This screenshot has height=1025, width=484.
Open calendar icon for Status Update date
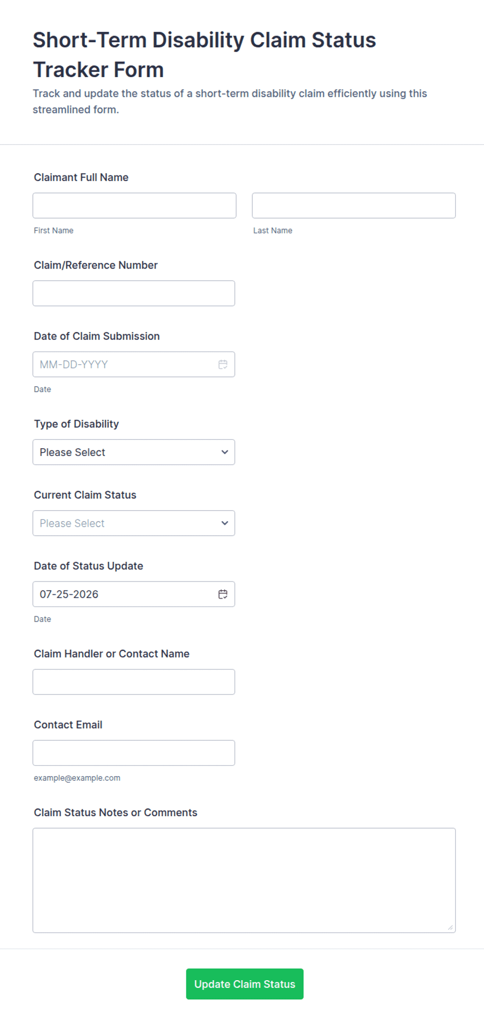tap(223, 594)
